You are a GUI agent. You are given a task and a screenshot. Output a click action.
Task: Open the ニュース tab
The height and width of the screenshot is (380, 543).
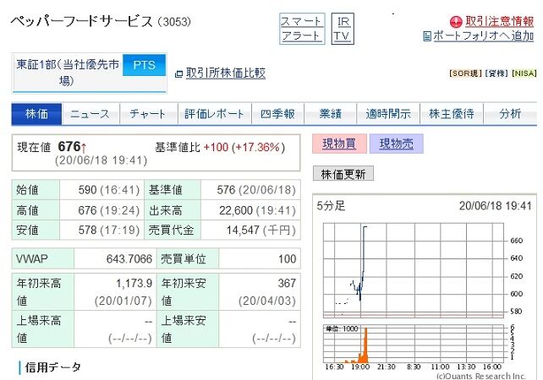pos(90,114)
